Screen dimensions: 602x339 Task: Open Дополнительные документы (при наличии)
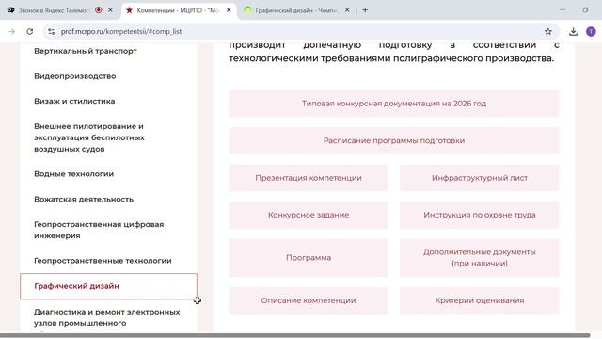tap(480, 257)
